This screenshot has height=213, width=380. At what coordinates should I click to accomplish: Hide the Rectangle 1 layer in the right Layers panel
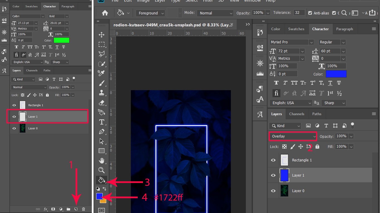point(273,160)
